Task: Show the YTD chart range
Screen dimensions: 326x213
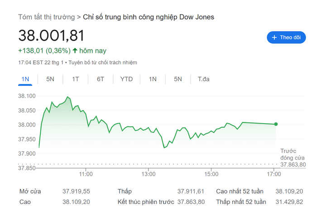Action: click(x=126, y=79)
